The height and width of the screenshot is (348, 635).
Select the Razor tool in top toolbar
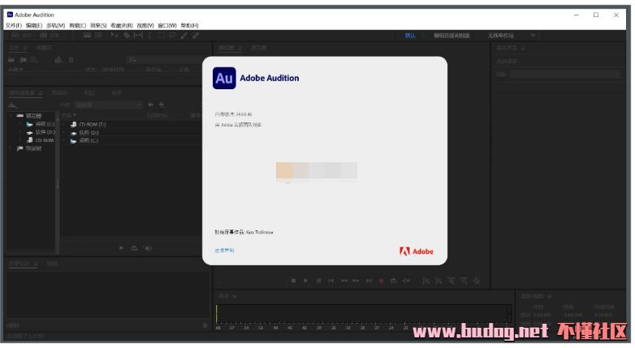click(127, 36)
